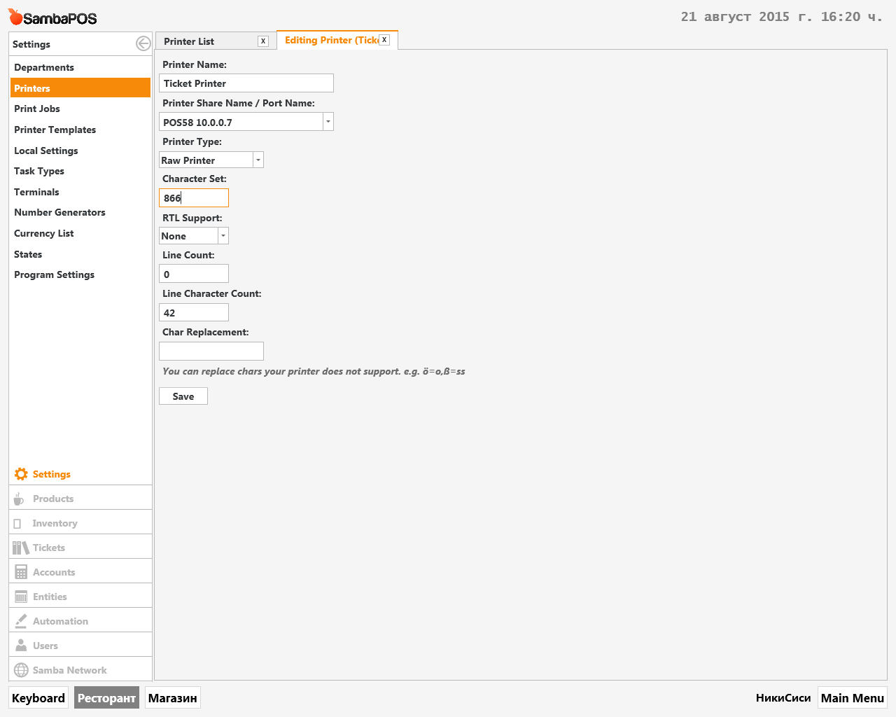The height and width of the screenshot is (717, 896).
Task: Open Samba Network via the globe icon
Action: tap(21, 670)
